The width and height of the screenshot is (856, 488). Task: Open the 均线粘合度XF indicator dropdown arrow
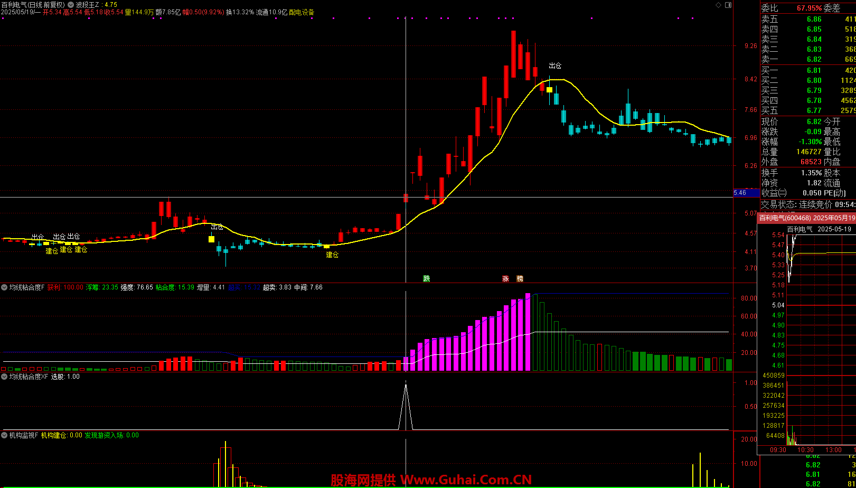pos(4,377)
